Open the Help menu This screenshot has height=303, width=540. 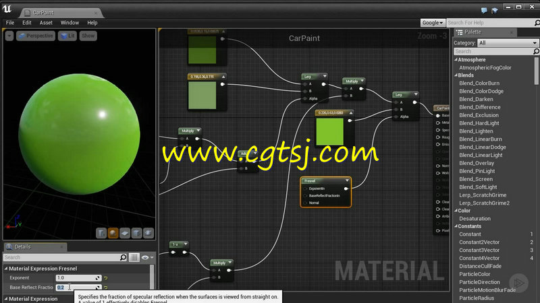(92, 23)
